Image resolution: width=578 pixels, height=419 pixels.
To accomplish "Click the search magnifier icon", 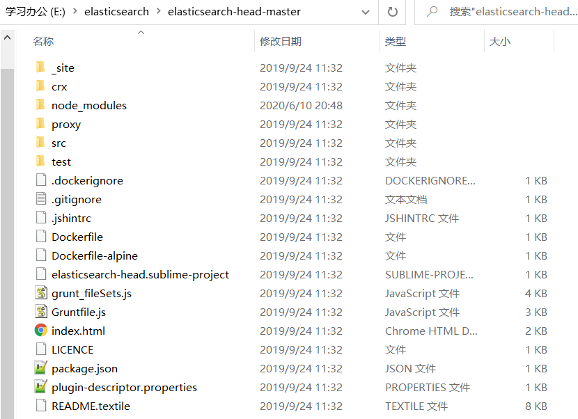I will (x=432, y=11).
